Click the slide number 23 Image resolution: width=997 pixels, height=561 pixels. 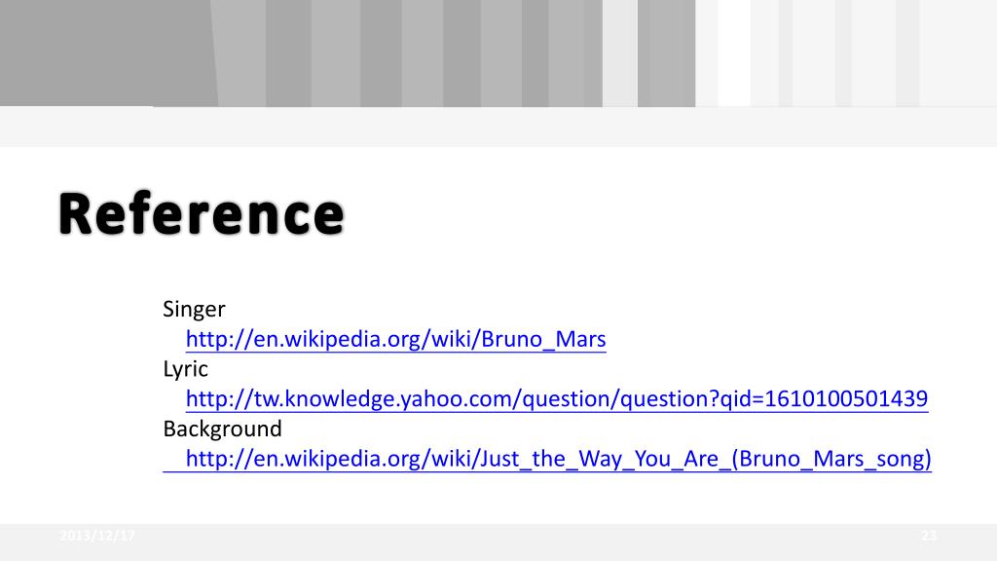tap(928, 536)
